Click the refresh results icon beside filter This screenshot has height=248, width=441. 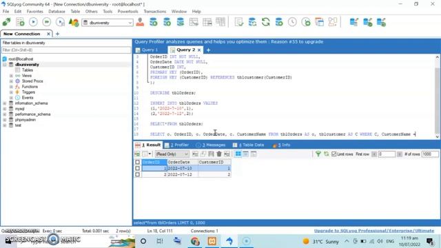[x=326, y=154]
